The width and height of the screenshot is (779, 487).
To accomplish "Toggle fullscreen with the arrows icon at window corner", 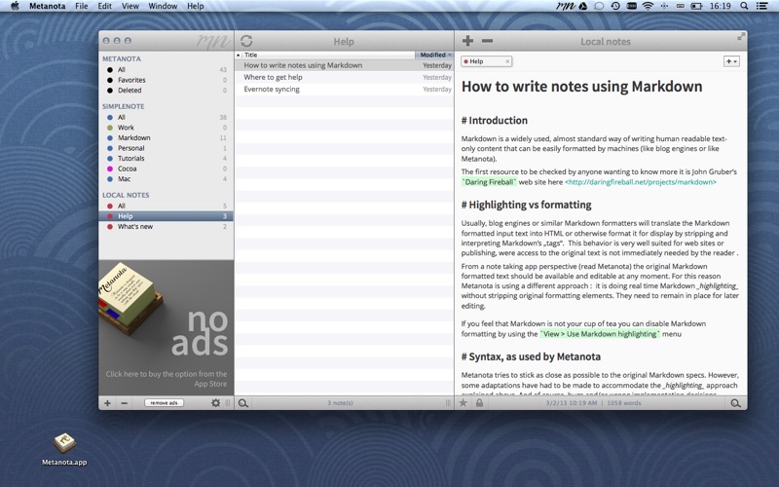I will click(741, 36).
